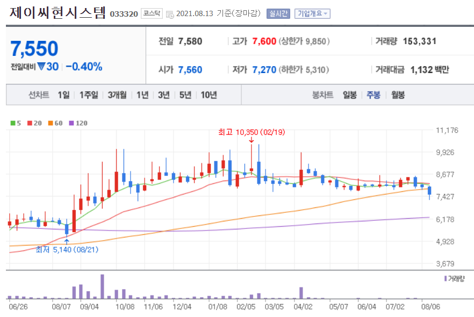Click the stock name 제이씨현시스템

point(58,13)
